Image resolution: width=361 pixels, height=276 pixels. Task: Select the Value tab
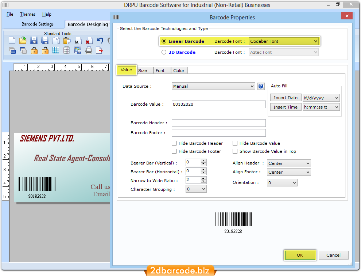[127, 70]
